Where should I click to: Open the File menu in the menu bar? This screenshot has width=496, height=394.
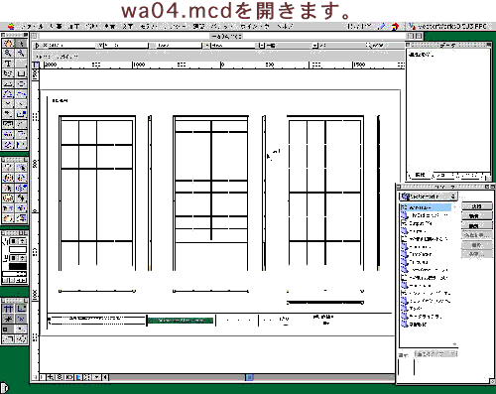point(32,27)
